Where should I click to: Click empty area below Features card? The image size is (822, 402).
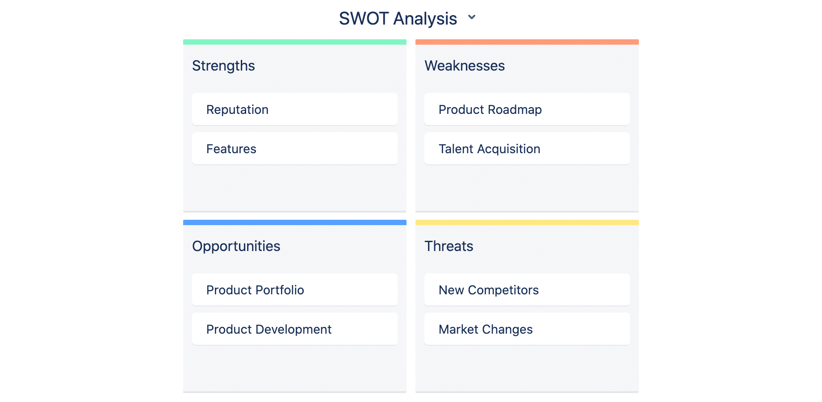tap(295, 188)
